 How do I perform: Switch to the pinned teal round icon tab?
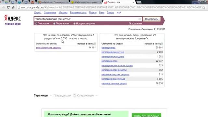pyautogui.click(x=19, y=2)
